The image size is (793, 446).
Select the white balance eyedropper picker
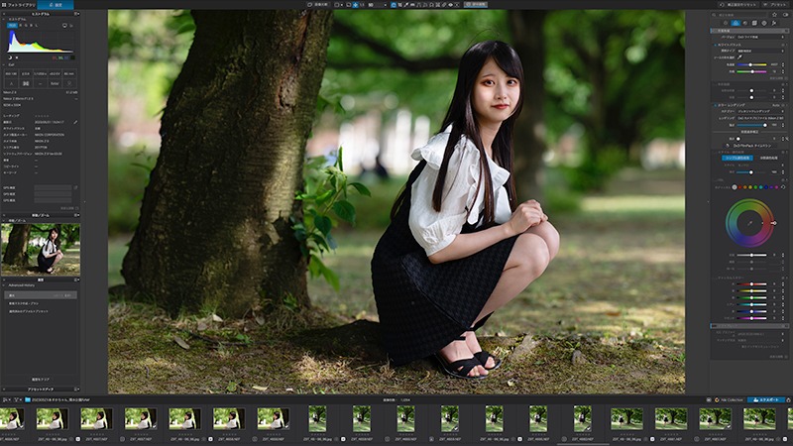(739, 57)
